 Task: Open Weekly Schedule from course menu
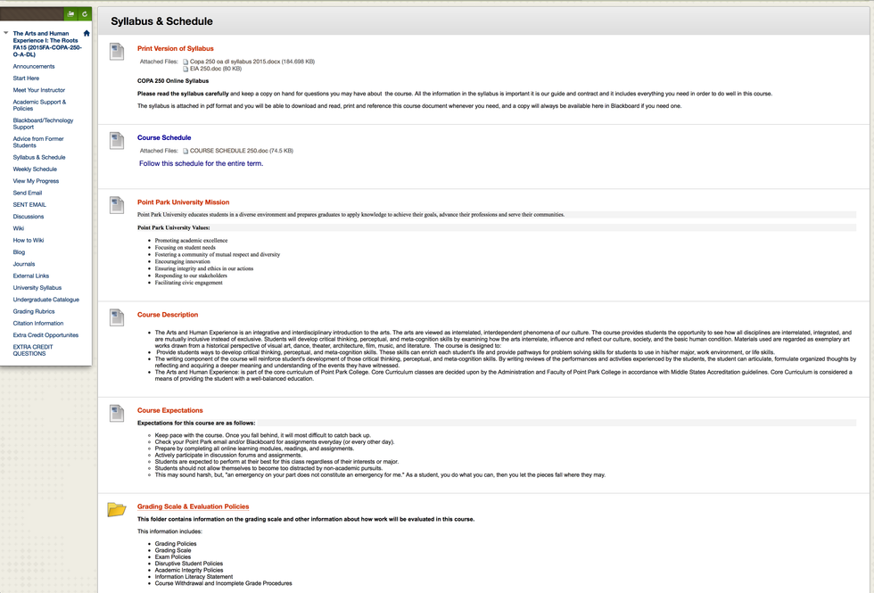(35, 169)
